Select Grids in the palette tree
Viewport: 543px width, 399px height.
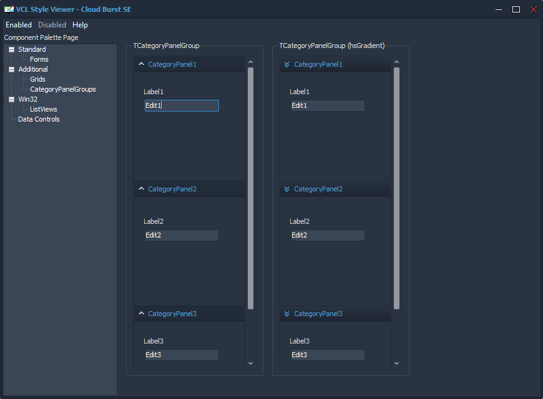37,79
